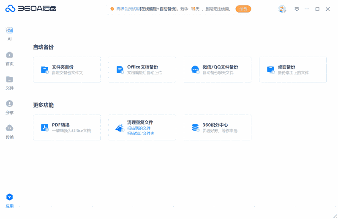Open 微信/QQ文件备份 card
Viewport: 338px width, 219px height.
click(218, 69)
